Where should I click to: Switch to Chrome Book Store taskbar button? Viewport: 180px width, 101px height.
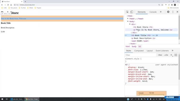[x=32, y=99]
